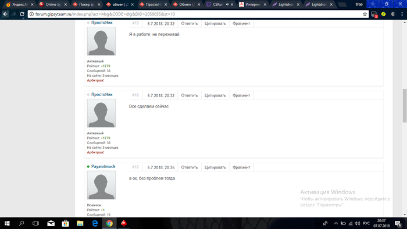This screenshot has height=229, width=407.
Task: Bookmark this page with the star icon
Action: click(365, 14)
